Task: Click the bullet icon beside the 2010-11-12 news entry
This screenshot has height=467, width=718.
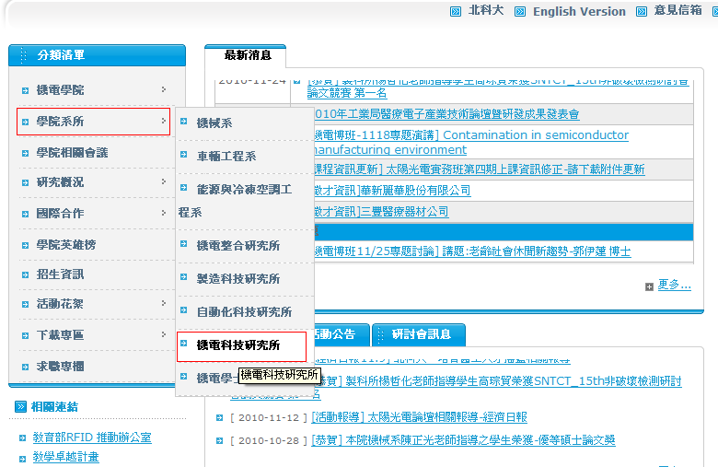Action: tap(219, 417)
